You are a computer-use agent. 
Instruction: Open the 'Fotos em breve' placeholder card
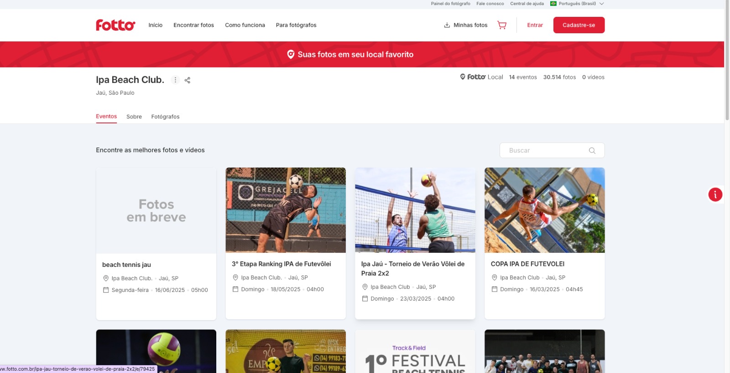(156, 210)
